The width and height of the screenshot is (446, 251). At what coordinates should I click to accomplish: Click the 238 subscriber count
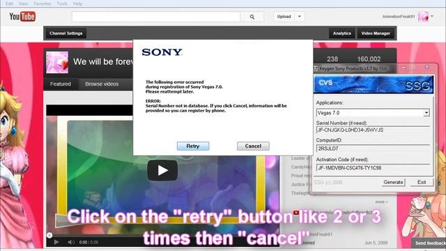coord(332,59)
